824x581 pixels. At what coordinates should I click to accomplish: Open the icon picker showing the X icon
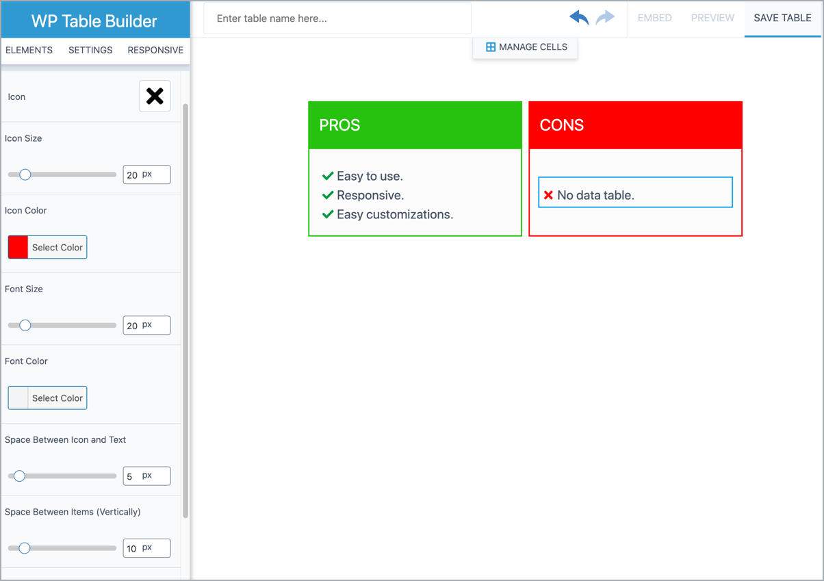pyautogui.click(x=155, y=96)
